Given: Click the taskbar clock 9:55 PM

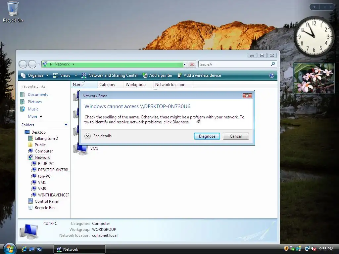Looking at the screenshot, I should (326, 249).
